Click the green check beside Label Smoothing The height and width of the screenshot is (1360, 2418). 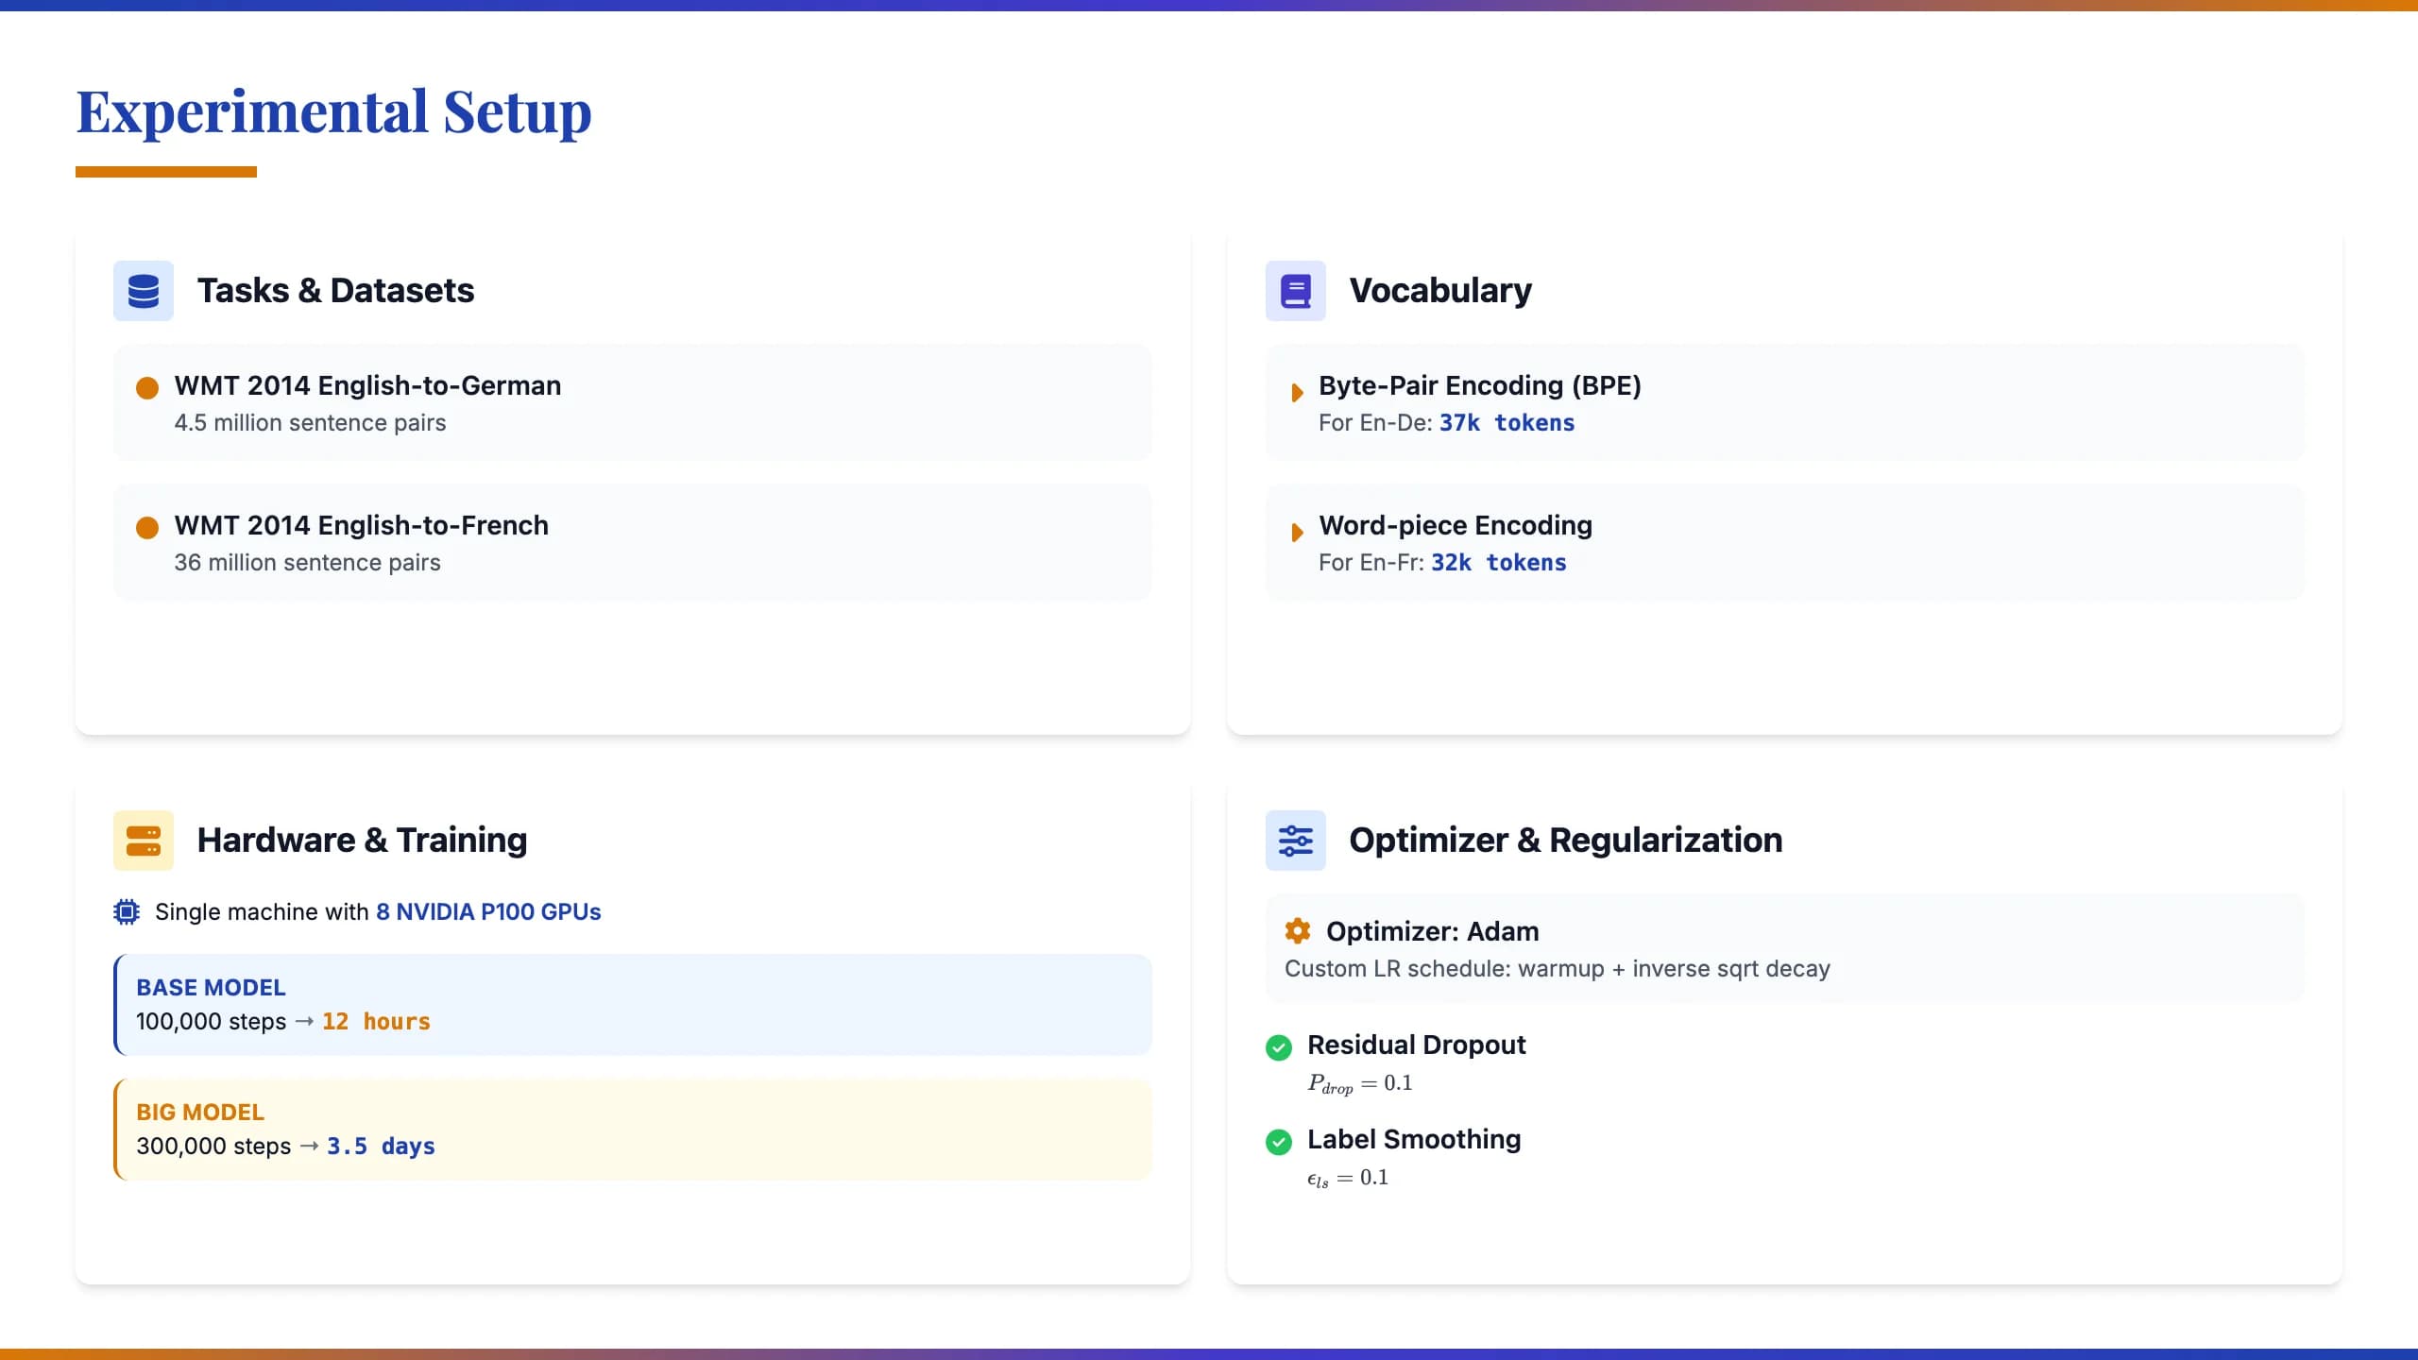pyautogui.click(x=1279, y=1142)
